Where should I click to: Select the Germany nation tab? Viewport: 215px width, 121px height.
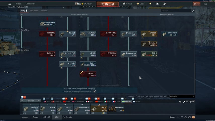[56, 101]
